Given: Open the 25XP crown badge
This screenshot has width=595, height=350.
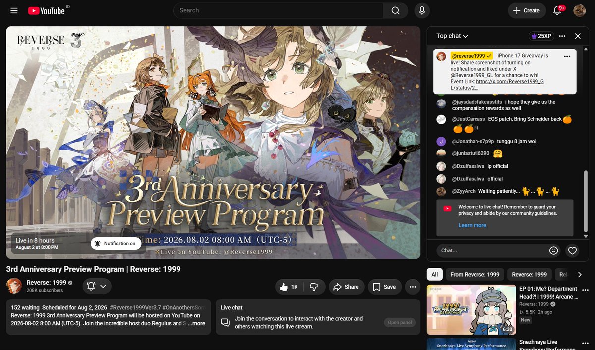Looking at the screenshot, I should 540,36.
